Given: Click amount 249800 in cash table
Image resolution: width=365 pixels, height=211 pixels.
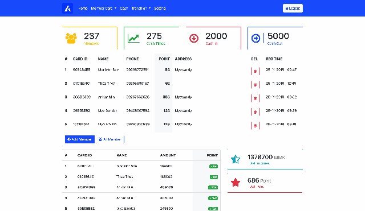Looking at the screenshot, I should [167, 209].
